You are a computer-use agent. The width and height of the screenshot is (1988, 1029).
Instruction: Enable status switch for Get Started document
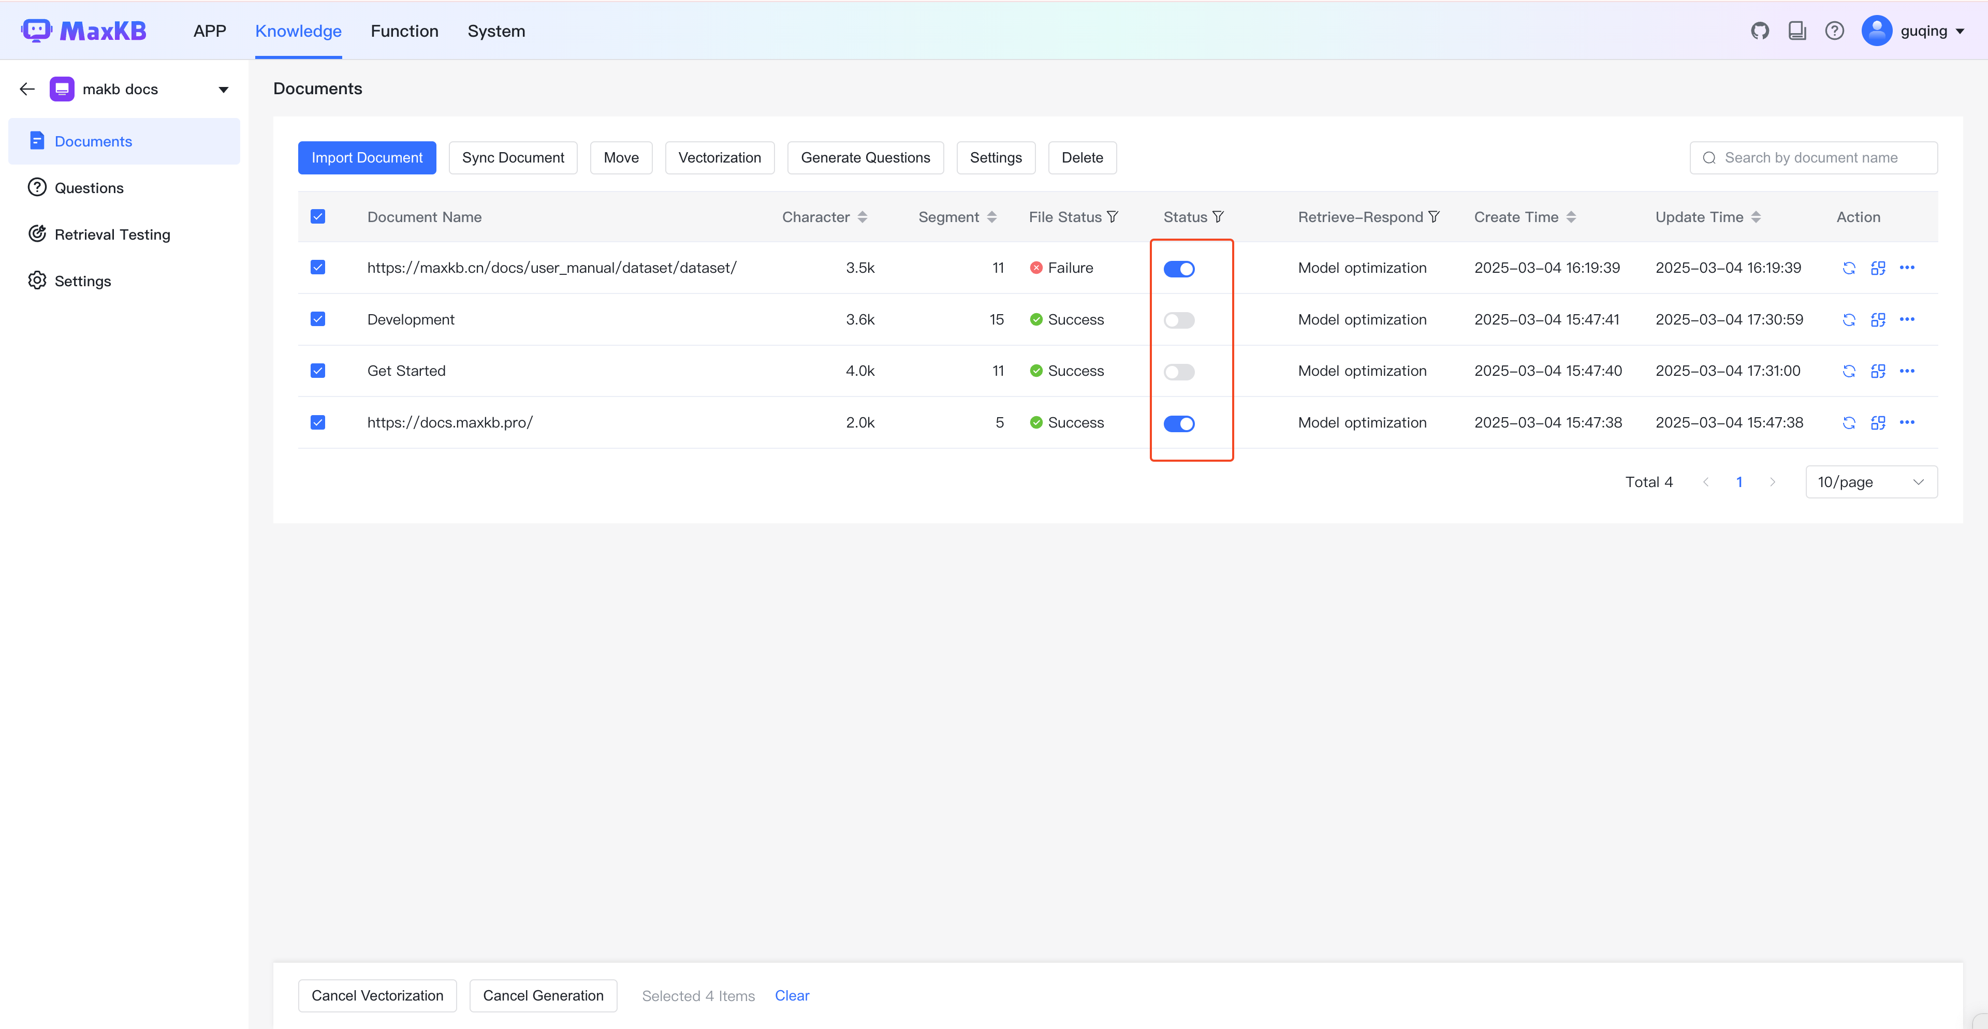click(1179, 373)
